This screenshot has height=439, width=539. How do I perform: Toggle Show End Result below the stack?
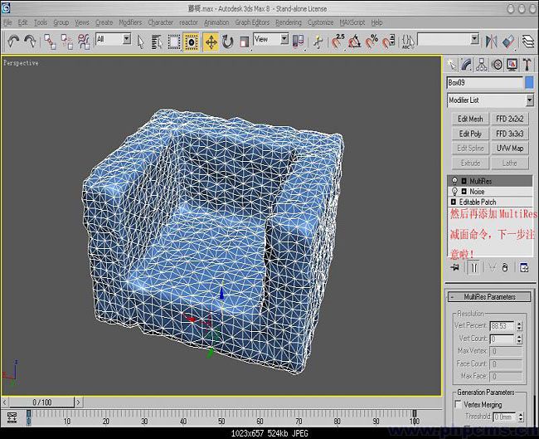pos(474,267)
